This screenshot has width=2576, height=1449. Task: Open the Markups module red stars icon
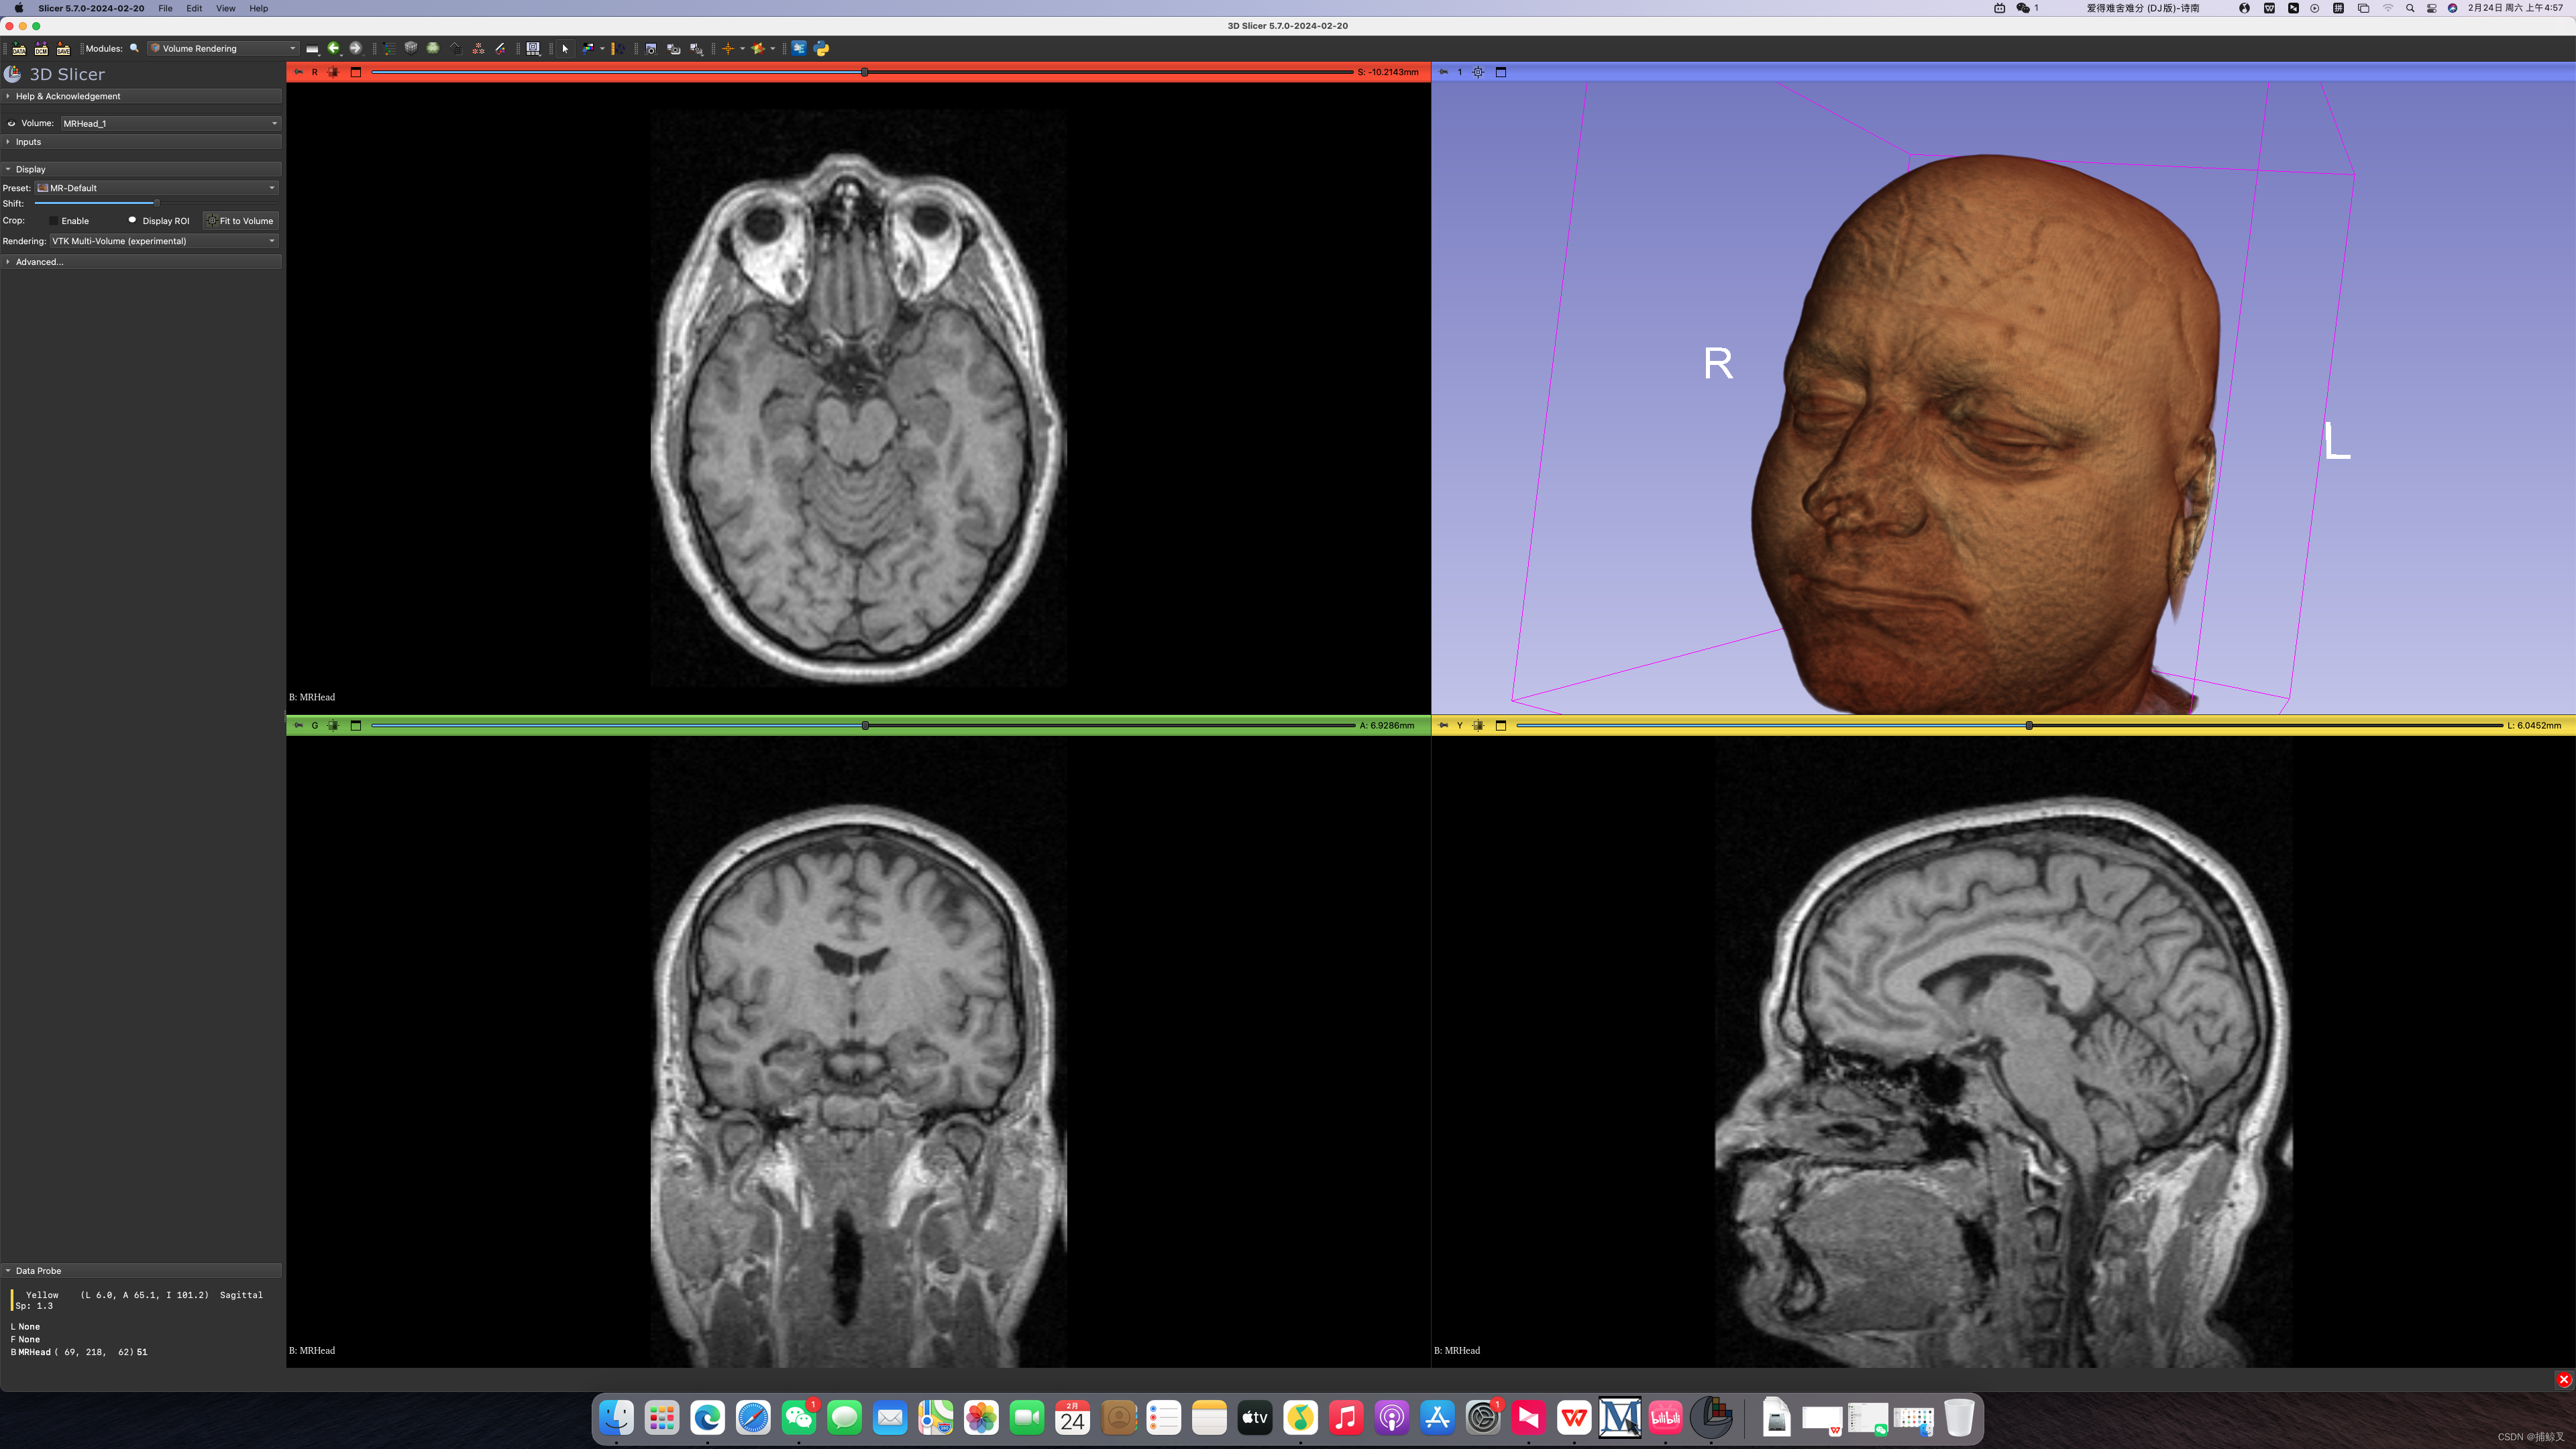point(478,48)
